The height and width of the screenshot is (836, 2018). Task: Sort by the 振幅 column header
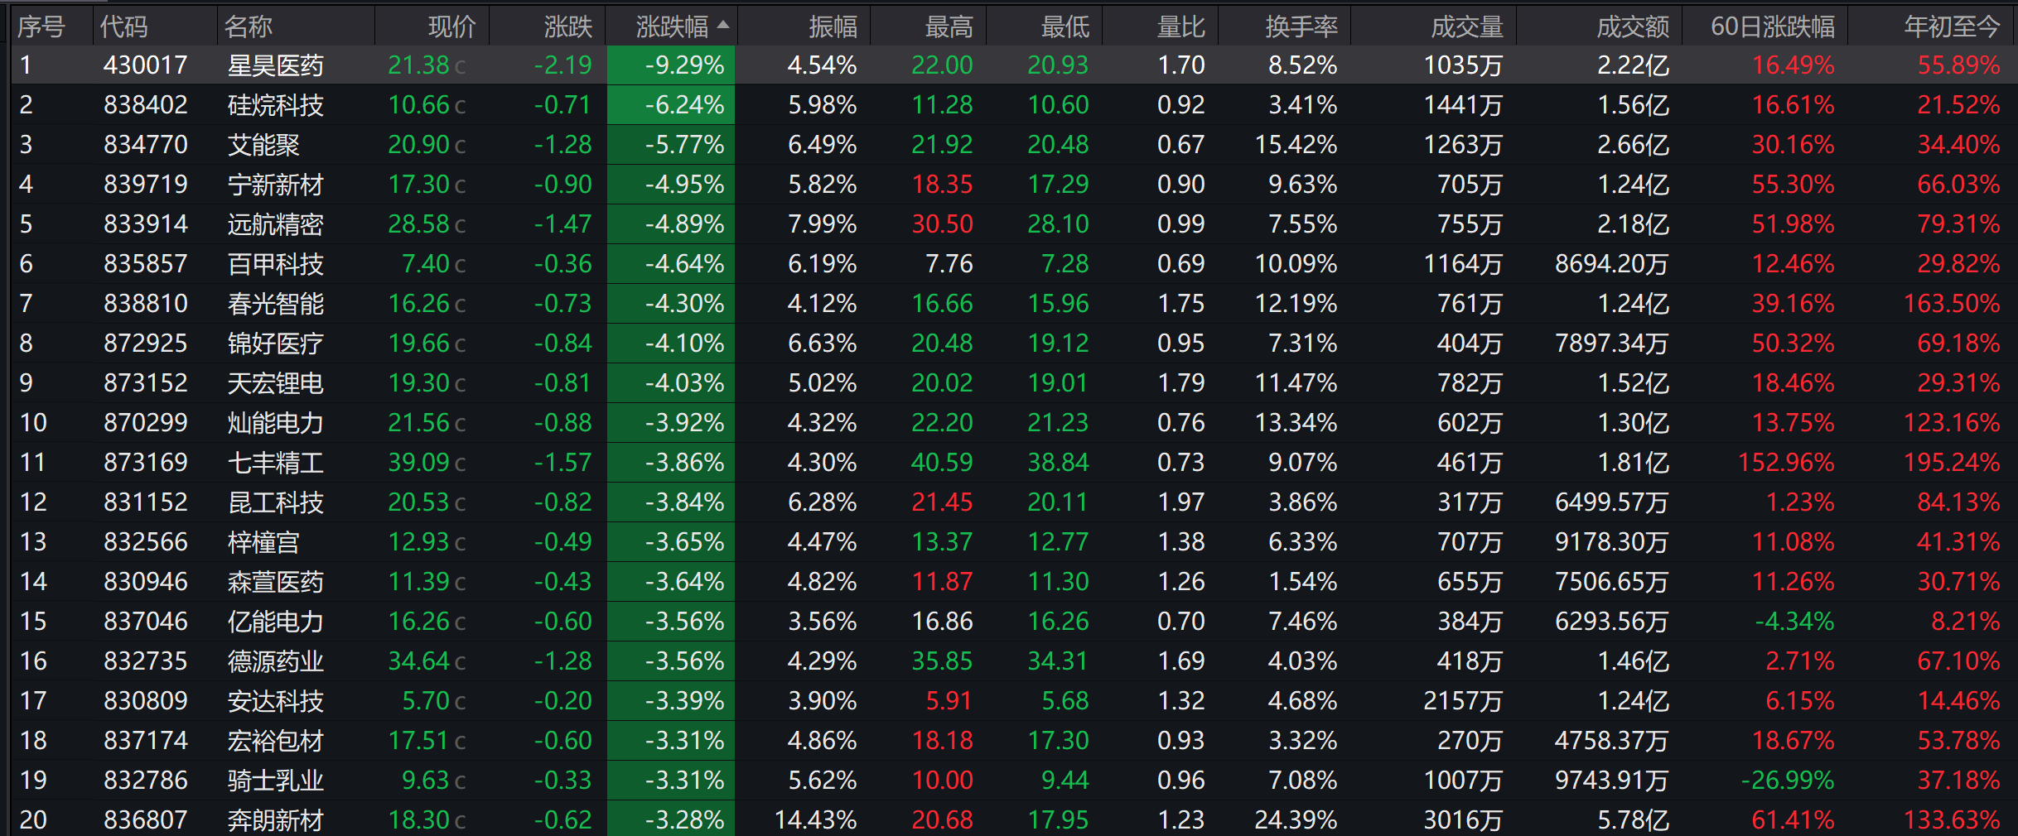(833, 26)
